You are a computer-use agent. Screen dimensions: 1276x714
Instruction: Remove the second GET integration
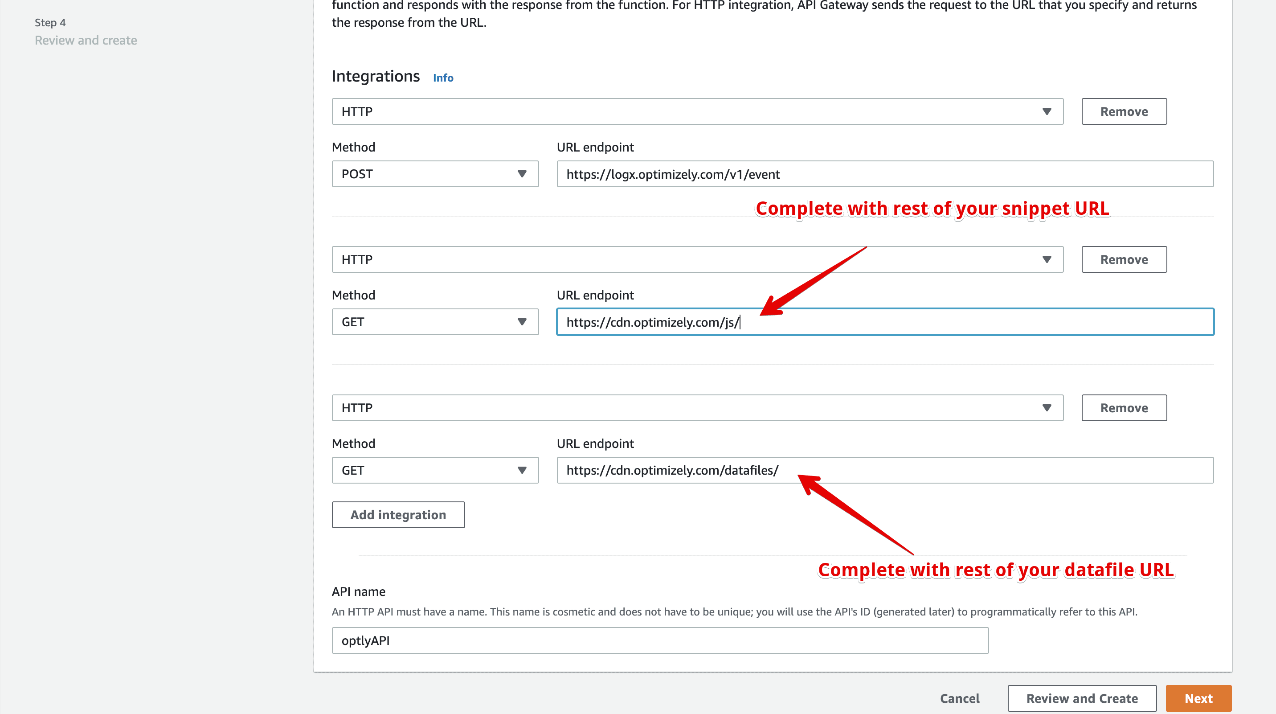coord(1124,259)
